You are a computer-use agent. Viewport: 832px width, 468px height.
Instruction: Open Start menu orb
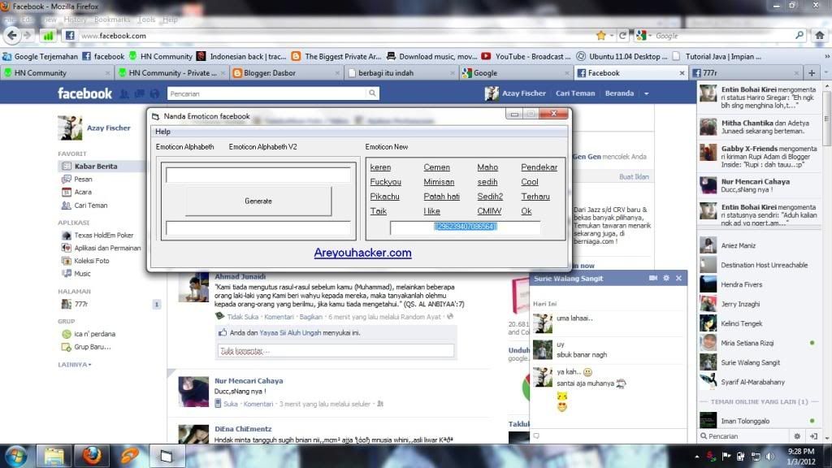tap(16, 456)
